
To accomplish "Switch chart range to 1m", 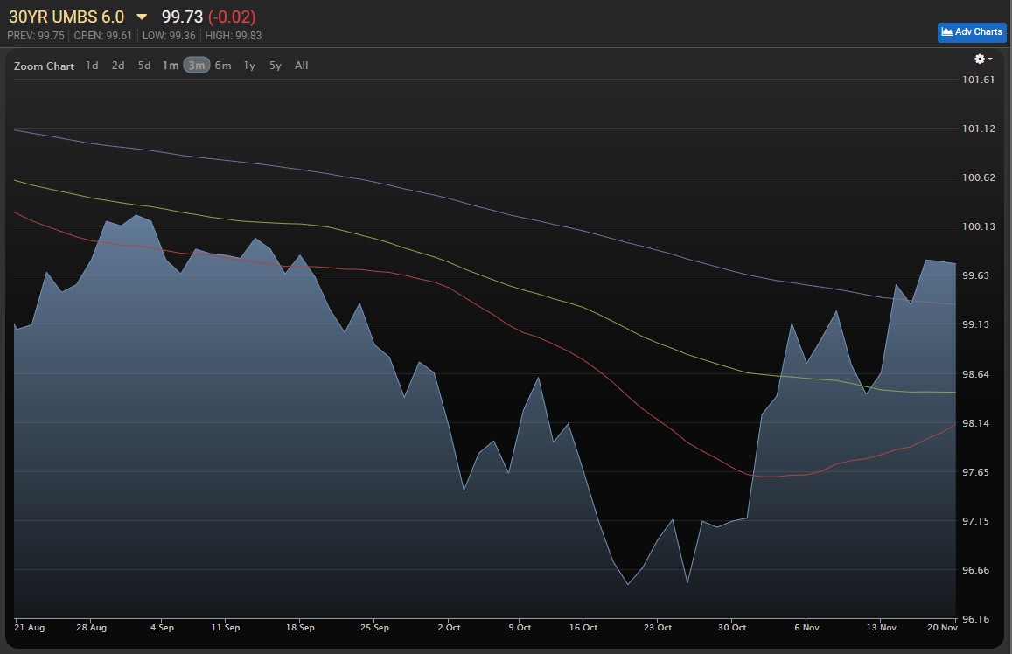I will click(170, 66).
